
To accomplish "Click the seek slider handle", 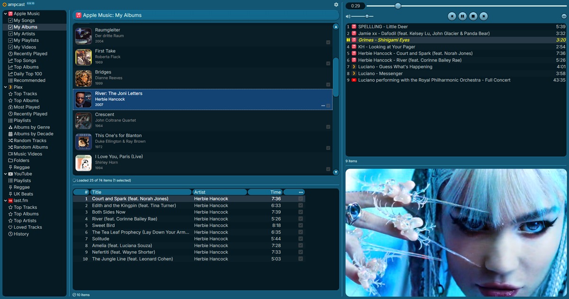I will click(398, 6).
